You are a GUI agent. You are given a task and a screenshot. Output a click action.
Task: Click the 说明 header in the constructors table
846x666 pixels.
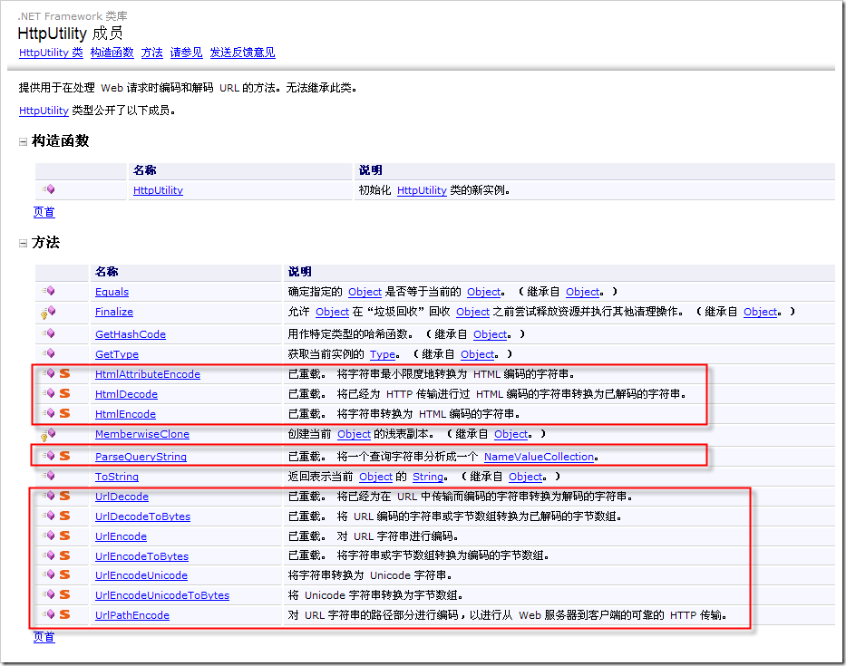(x=370, y=170)
